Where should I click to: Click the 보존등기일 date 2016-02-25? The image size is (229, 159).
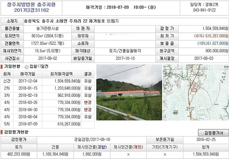point(206,140)
